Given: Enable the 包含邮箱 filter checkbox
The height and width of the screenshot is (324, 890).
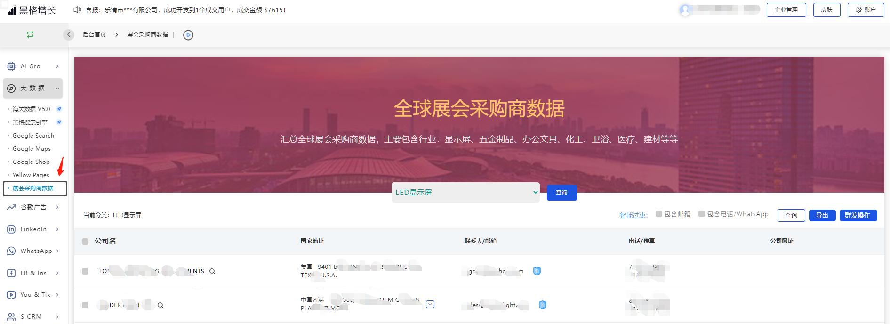Looking at the screenshot, I should click(659, 214).
